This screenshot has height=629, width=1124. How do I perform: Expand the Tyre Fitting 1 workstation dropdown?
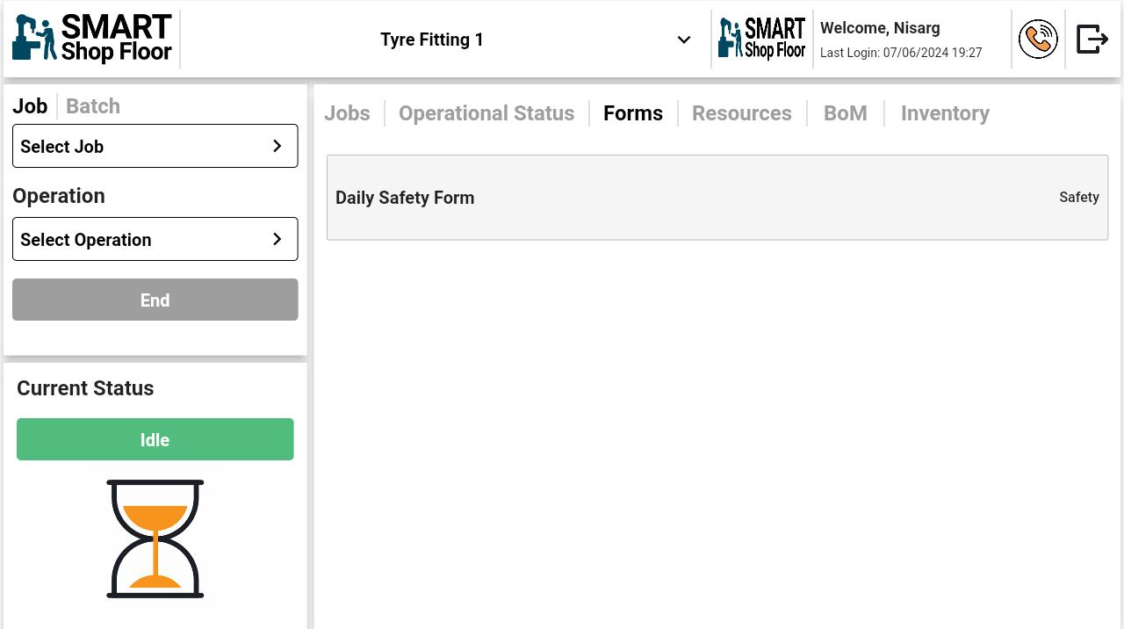[683, 40]
